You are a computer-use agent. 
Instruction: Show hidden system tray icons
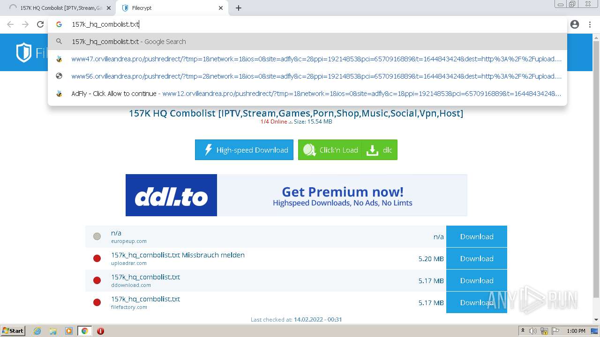pos(523,331)
